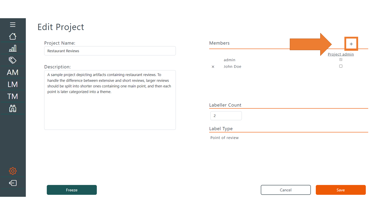Remove John Doe with the x icon
382x215 pixels.
(x=213, y=67)
